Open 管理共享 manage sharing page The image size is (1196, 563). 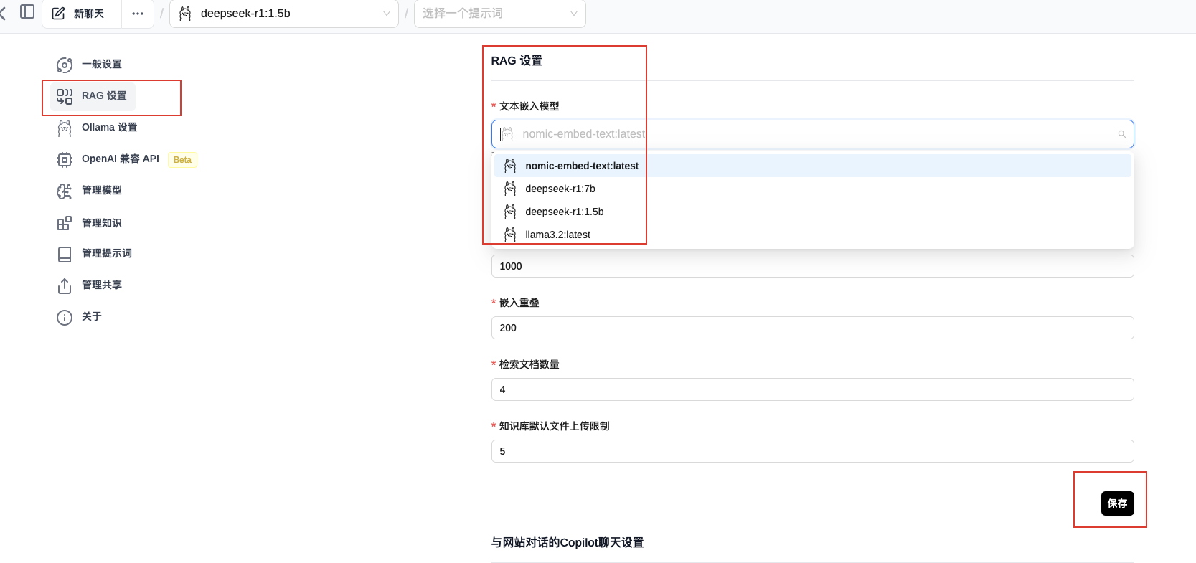pos(102,285)
